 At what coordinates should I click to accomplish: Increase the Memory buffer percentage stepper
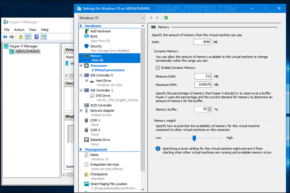pos(209,108)
